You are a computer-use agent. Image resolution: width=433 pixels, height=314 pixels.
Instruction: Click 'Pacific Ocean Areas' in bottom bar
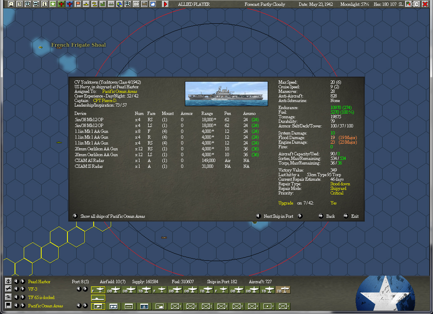(45, 306)
